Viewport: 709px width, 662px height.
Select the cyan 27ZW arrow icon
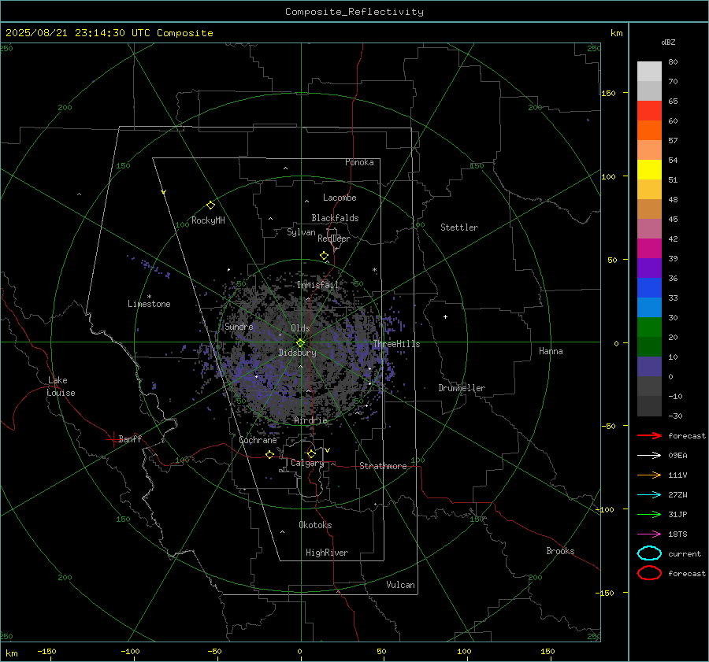649,495
